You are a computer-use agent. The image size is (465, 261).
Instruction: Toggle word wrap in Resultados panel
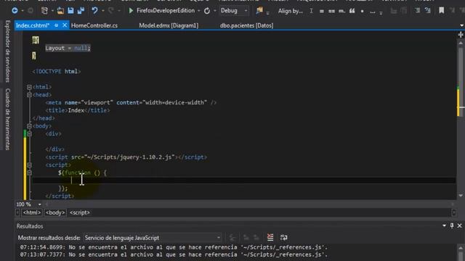[x=284, y=237]
